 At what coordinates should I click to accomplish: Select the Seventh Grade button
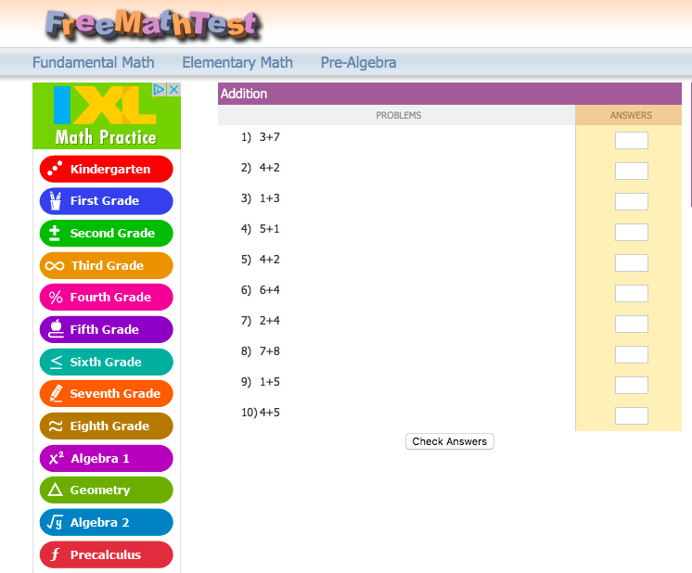click(x=107, y=393)
